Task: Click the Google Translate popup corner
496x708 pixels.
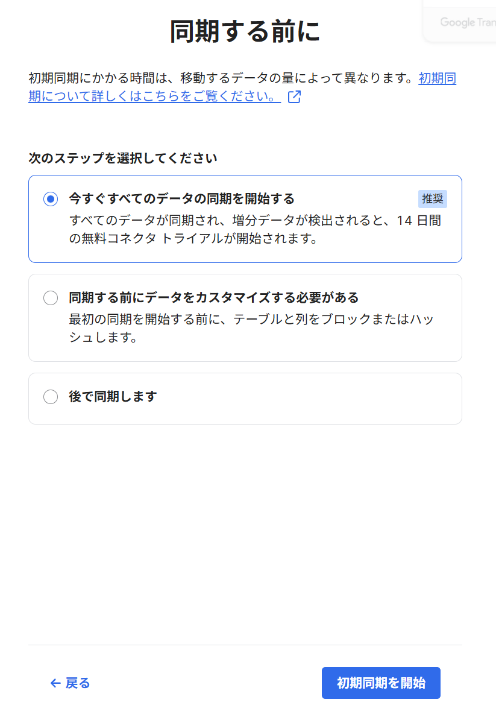Action: pos(460,22)
